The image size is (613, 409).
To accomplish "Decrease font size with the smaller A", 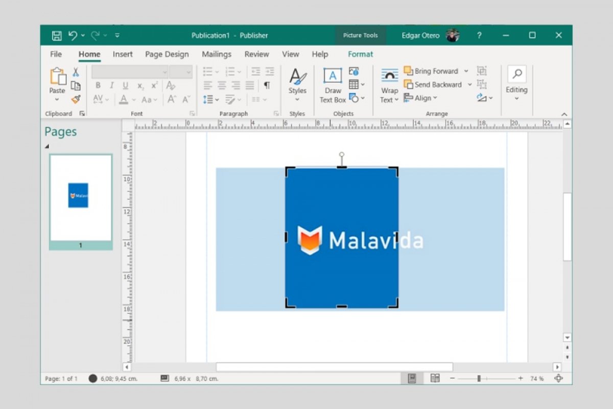I will pos(186,99).
